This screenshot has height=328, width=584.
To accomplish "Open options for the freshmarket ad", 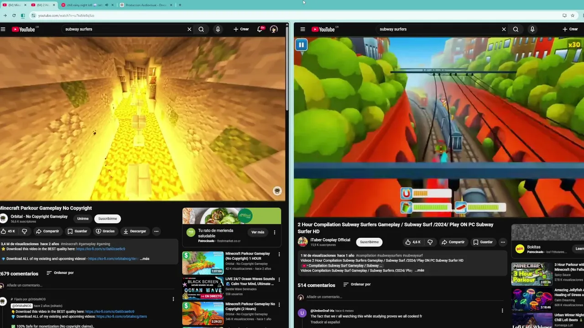I will tap(274, 232).
